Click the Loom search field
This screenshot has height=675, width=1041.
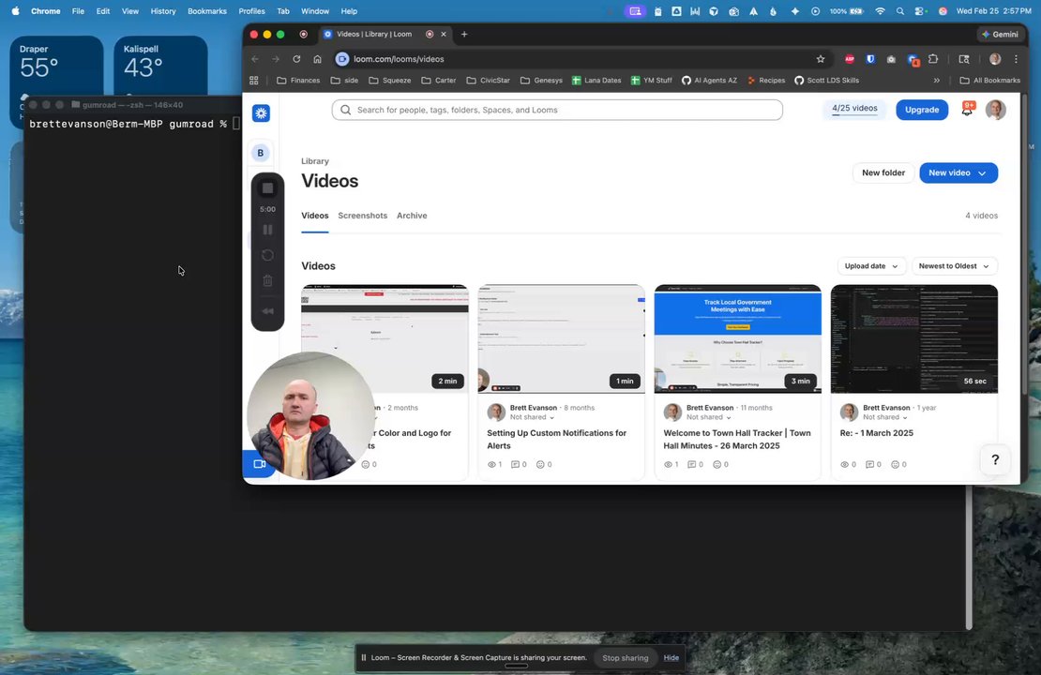point(557,111)
